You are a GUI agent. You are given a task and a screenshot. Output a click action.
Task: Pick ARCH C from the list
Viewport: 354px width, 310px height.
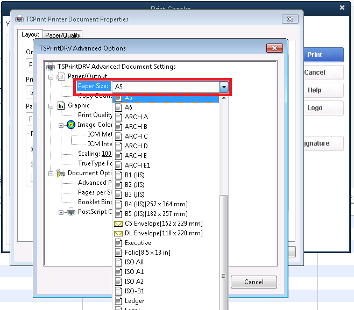[x=167, y=136]
